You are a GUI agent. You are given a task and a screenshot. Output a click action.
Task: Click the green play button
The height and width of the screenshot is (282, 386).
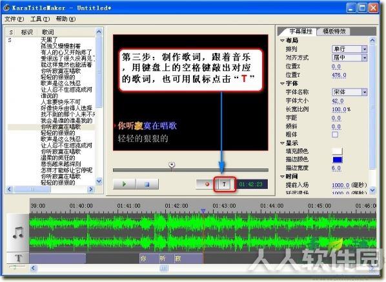tap(124, 184)
